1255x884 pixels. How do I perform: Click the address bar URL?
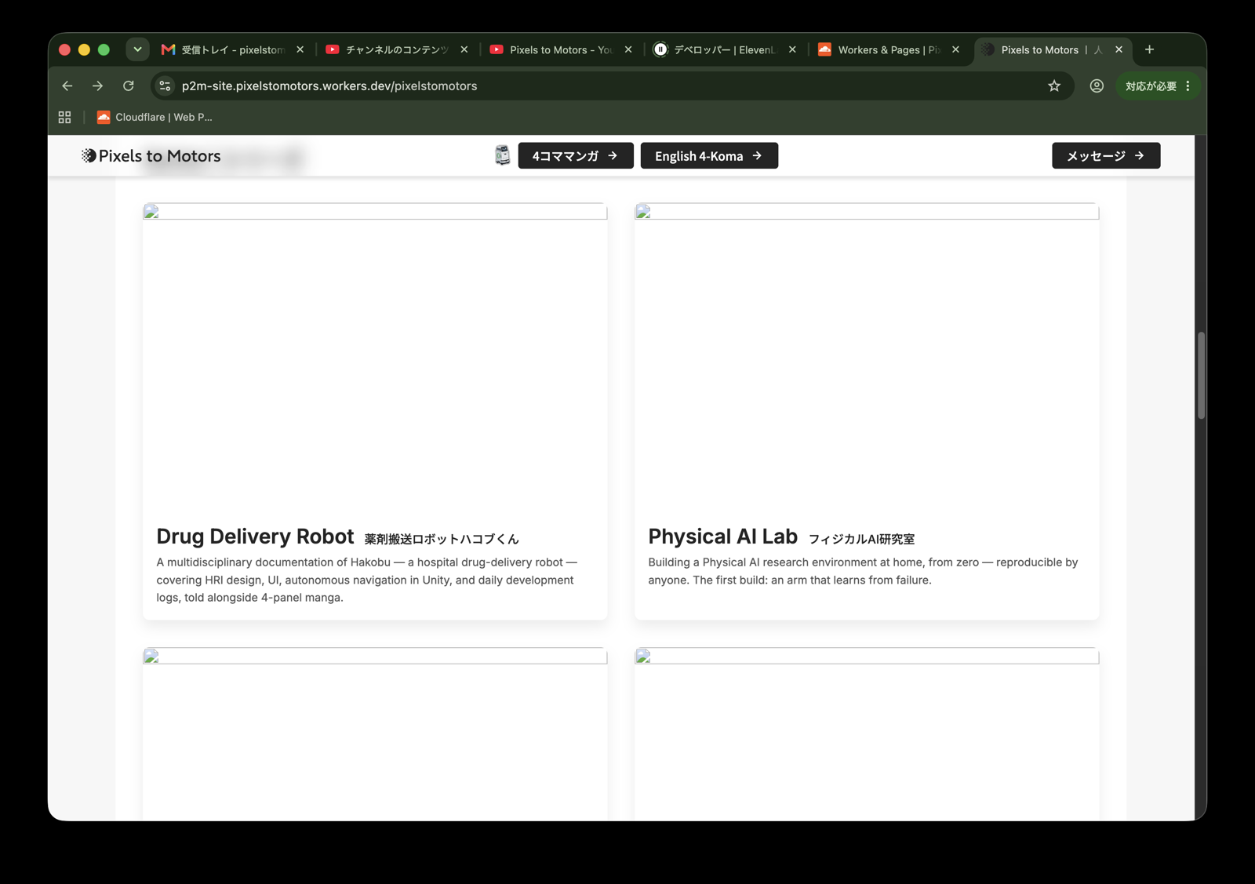point(329,86)
